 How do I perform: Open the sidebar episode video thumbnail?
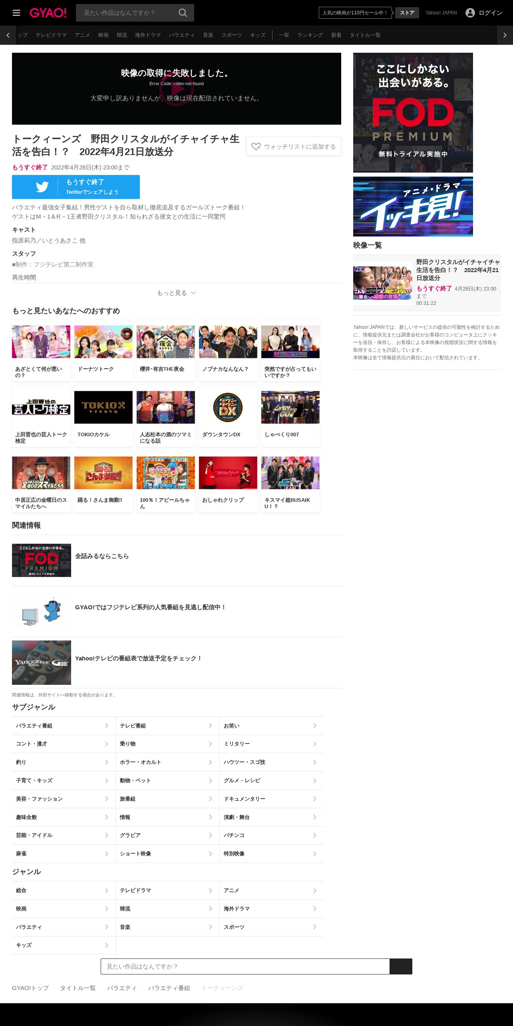pyautogui.click(x=382, y=283)
